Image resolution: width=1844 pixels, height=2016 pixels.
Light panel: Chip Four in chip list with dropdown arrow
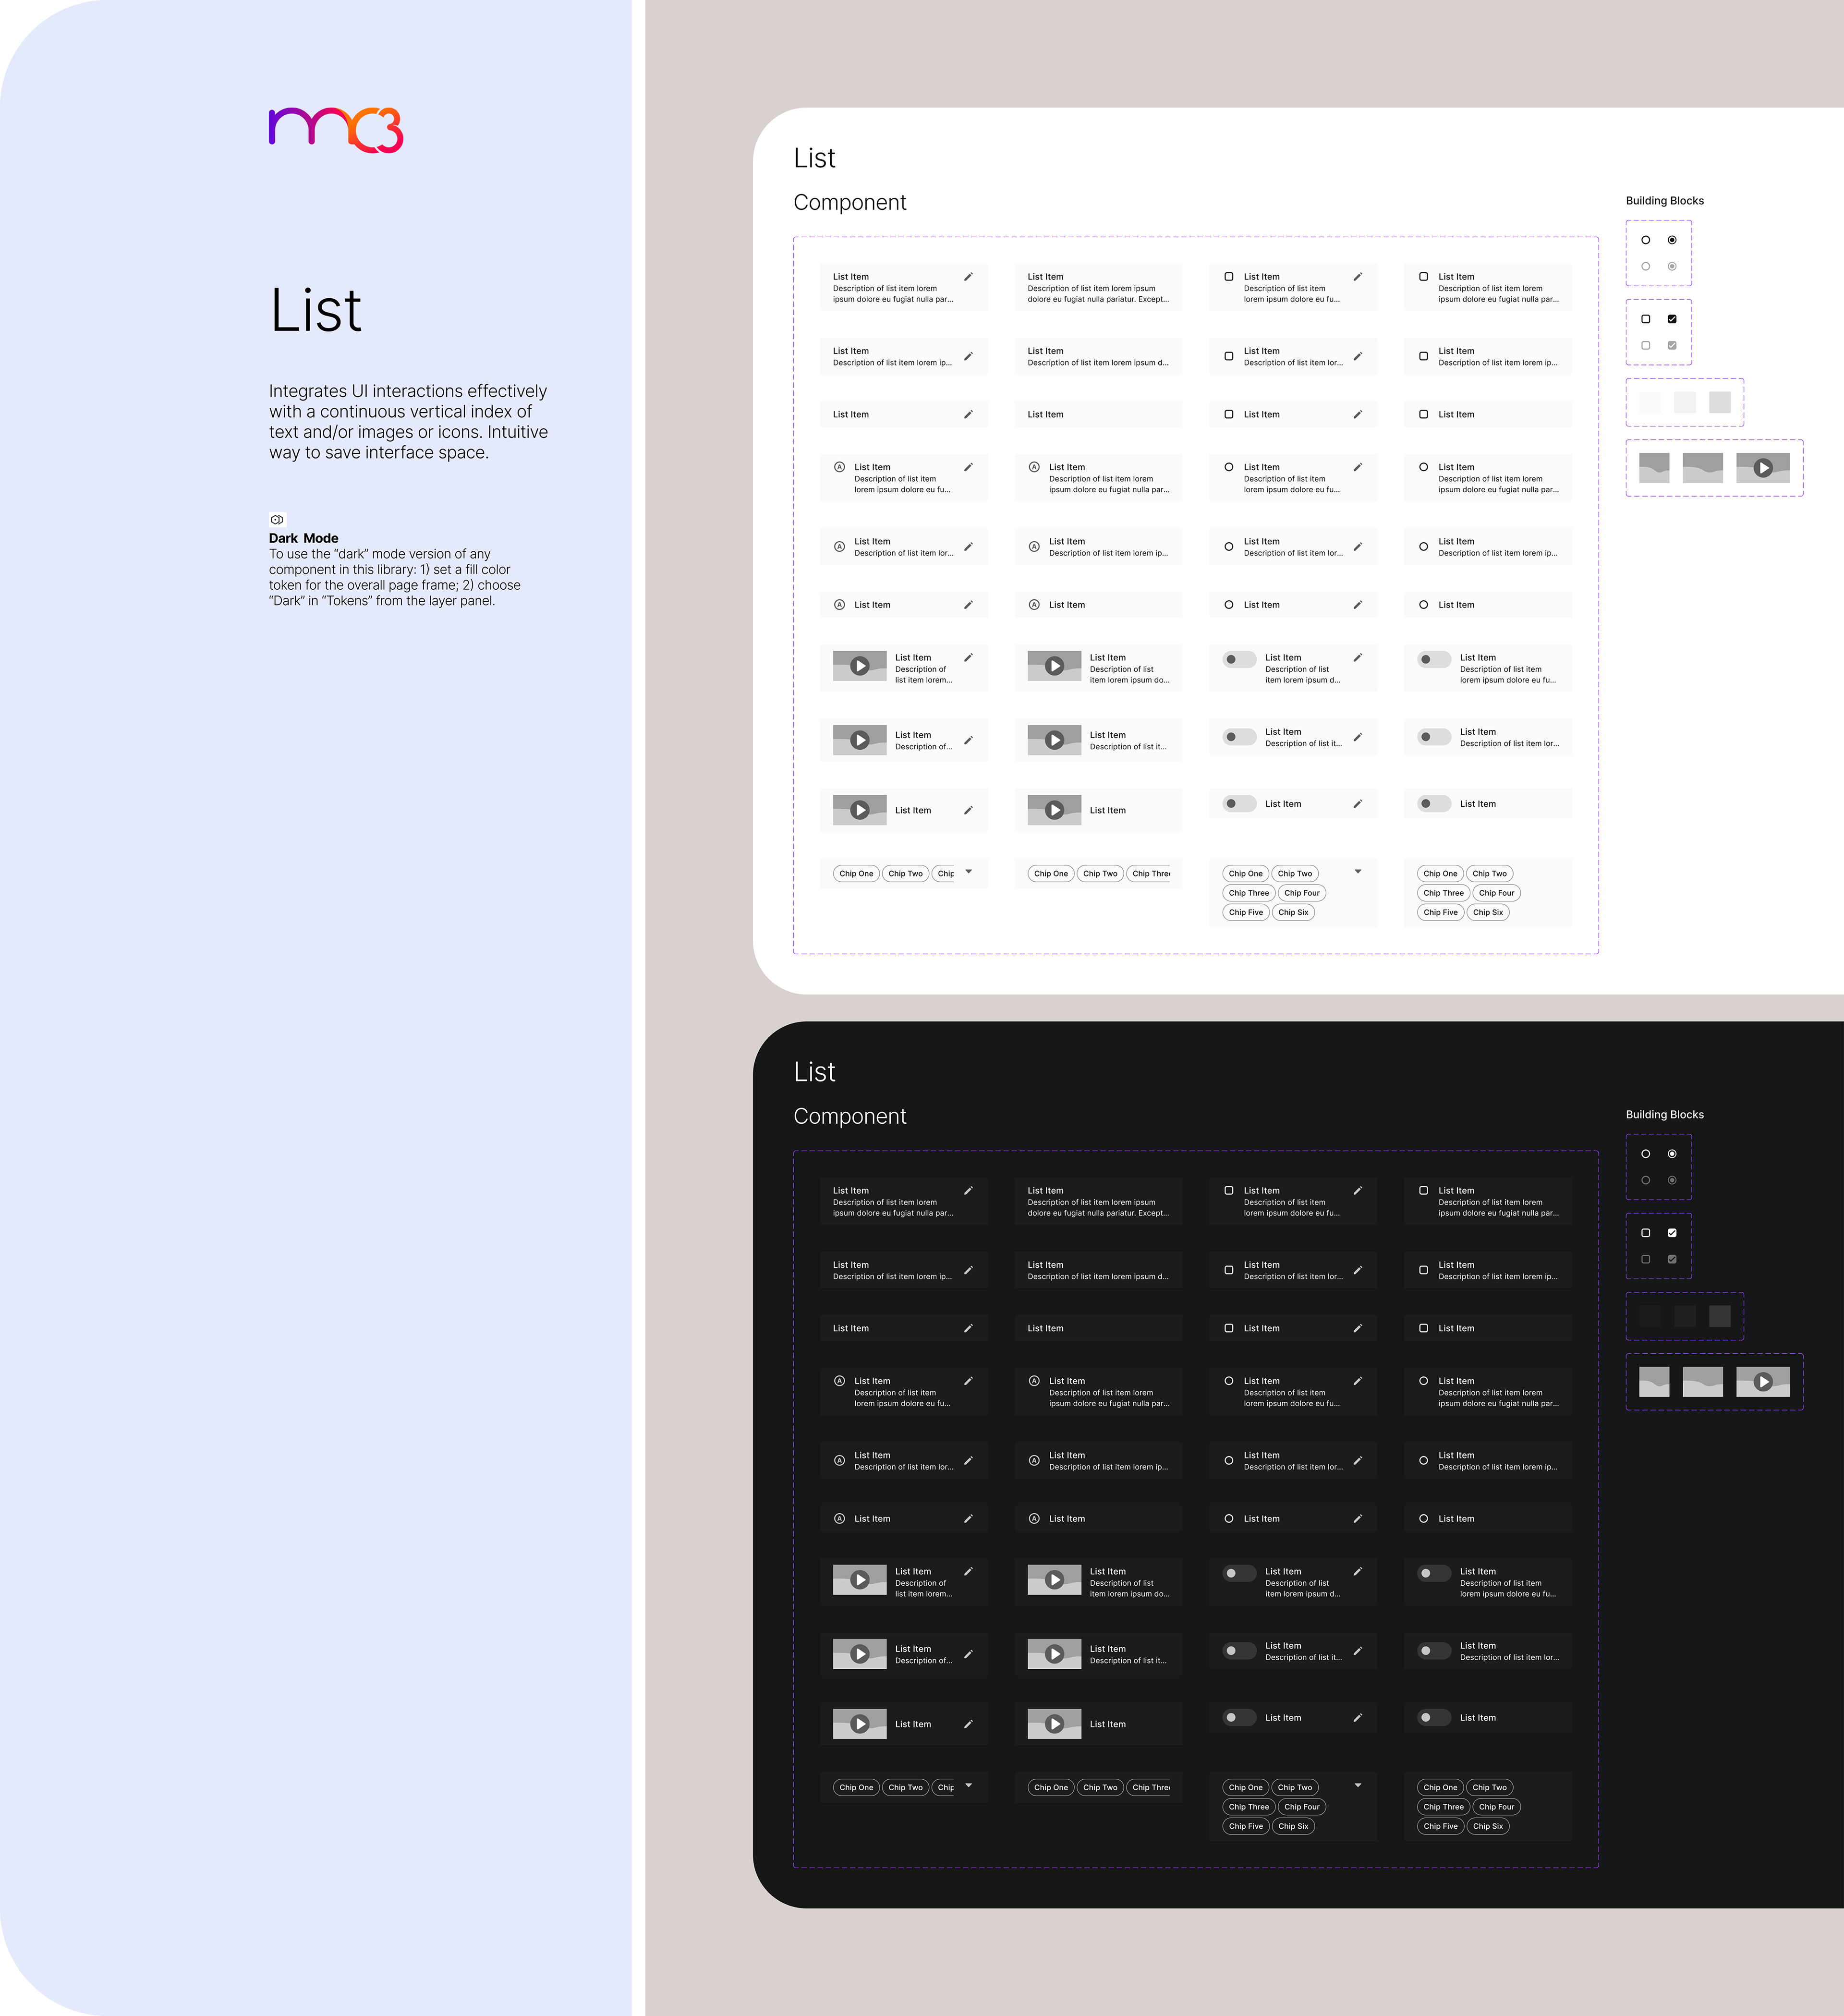[x=1301, y=893]
